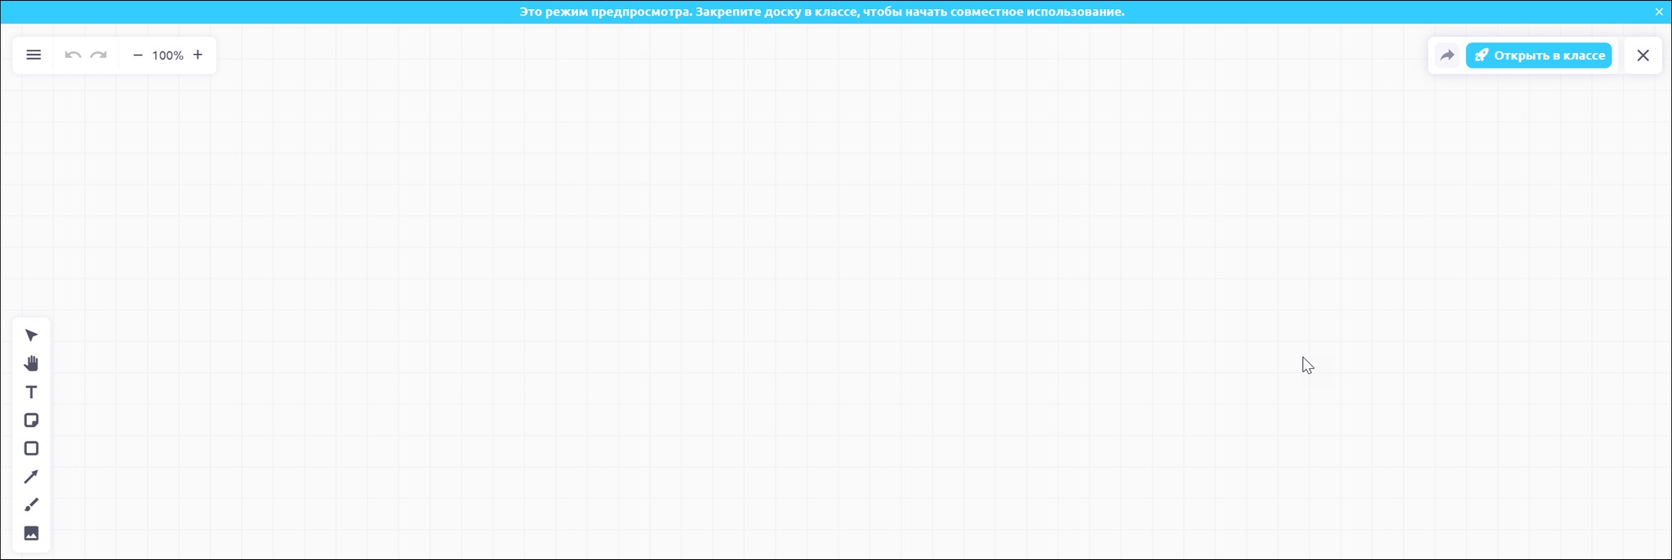The height and width of the screenshot is (560, 1672).
Task: Redo the last action
Action: click(x=99, y=56)
